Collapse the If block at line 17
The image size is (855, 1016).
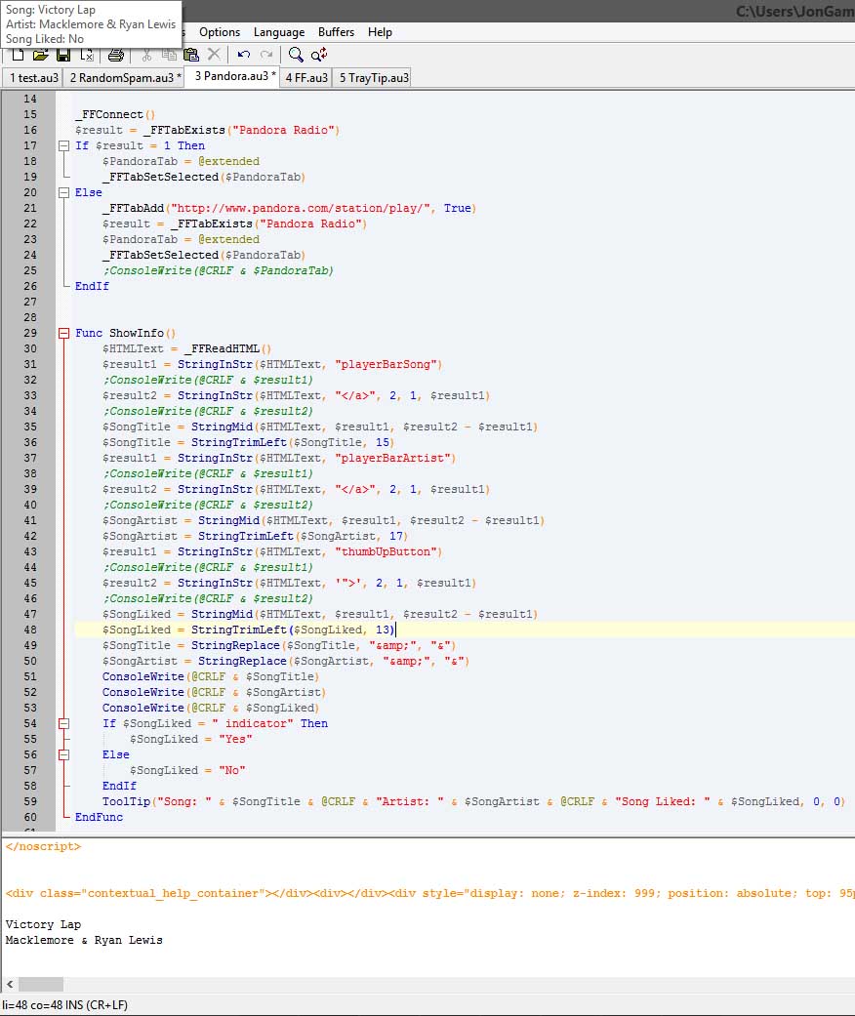tap(64, 145)
